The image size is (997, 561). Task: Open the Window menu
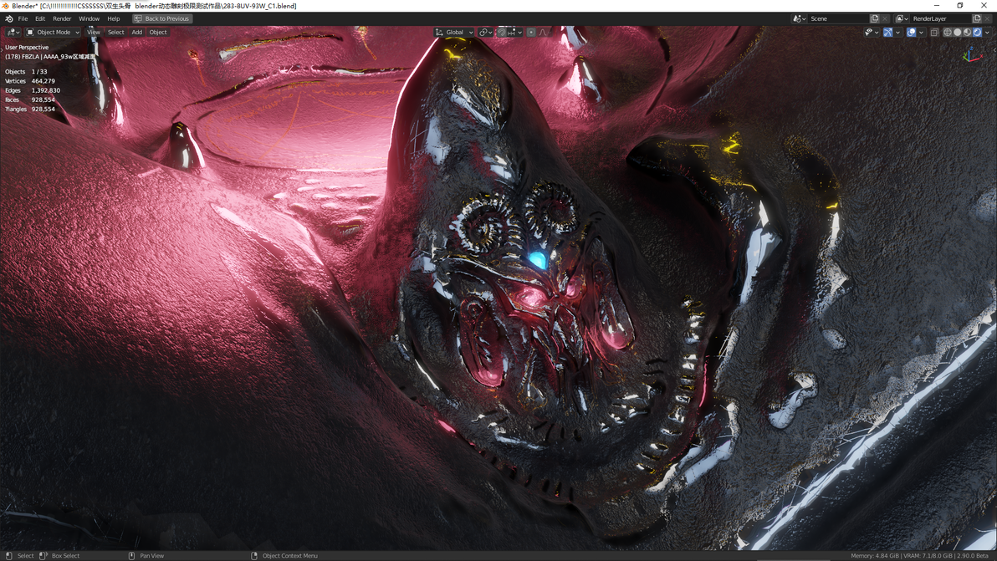(89, 18)
